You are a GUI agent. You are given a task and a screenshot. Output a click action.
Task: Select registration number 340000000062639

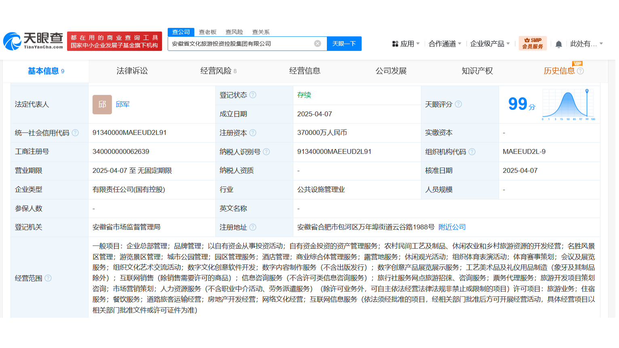[121, 152]
